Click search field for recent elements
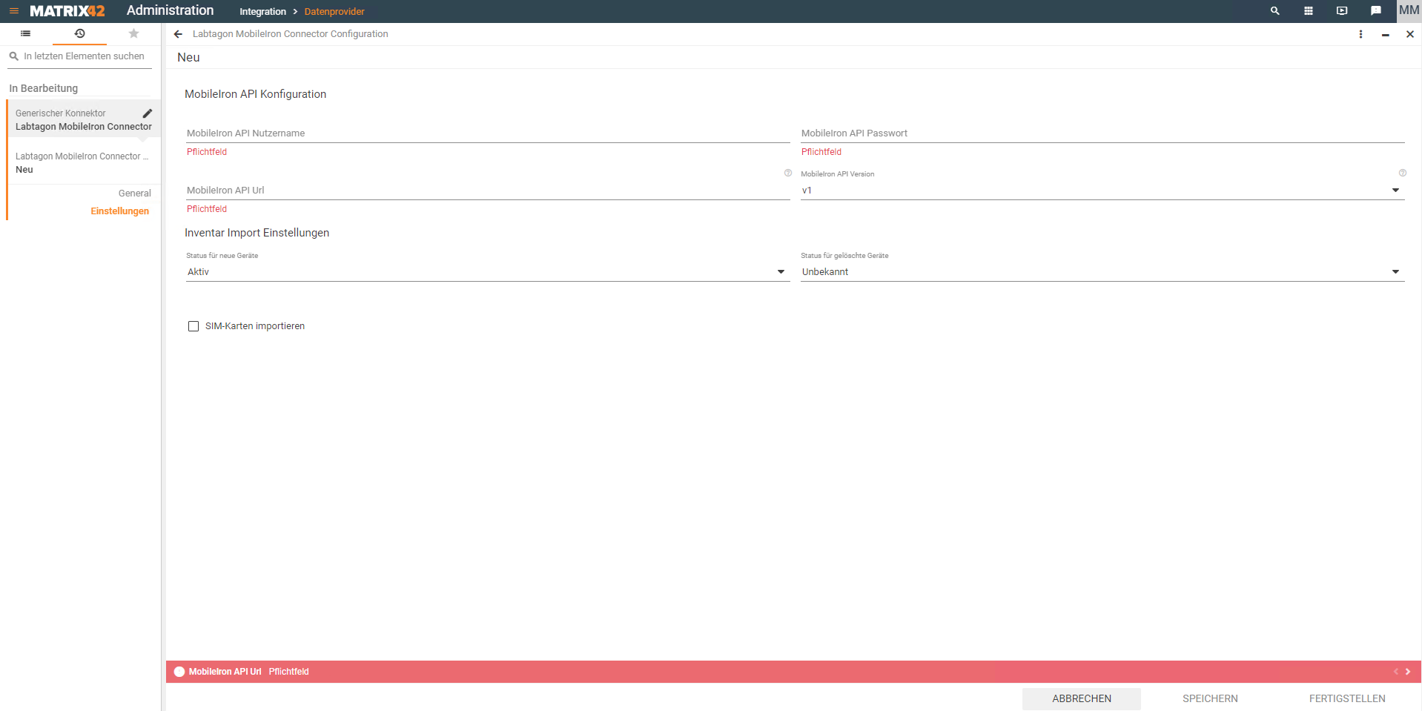This screenshot has width=1422, height=711. point(80,56)
